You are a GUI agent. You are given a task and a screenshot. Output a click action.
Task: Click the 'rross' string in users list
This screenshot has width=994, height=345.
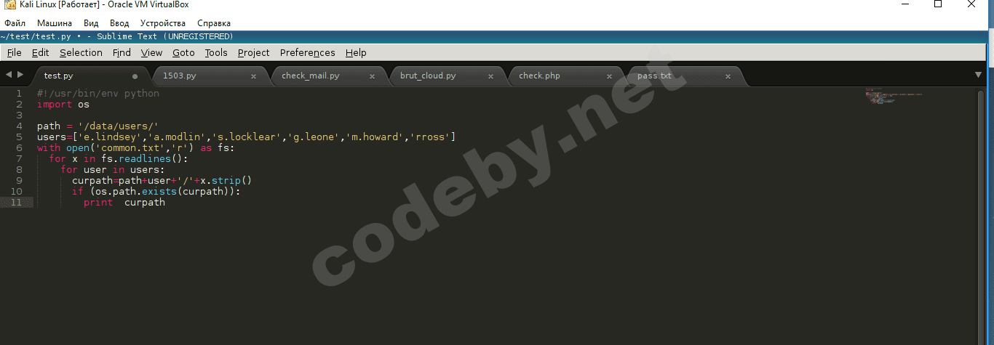tap(429, 137)
